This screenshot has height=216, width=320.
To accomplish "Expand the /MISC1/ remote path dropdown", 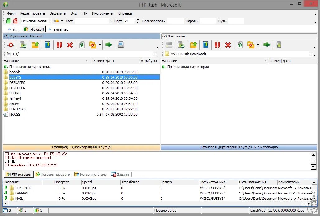I will coord(154,54).
